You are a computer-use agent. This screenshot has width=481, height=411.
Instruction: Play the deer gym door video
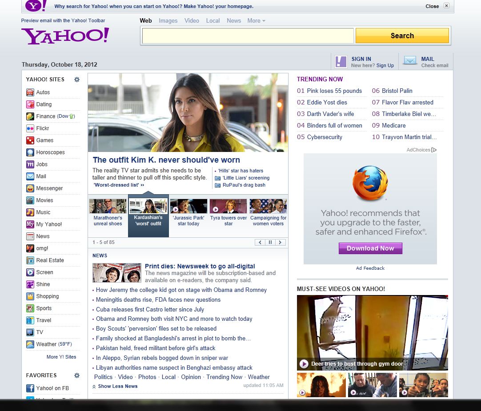coord(304,364)
